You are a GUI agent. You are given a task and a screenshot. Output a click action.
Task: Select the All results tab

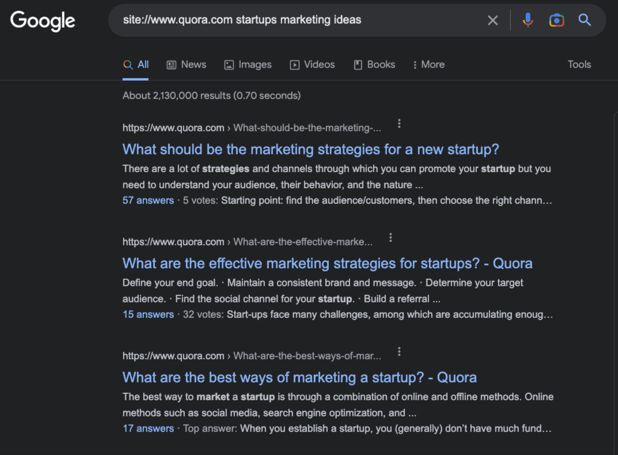pyautogui.click(x=137, y=65)
